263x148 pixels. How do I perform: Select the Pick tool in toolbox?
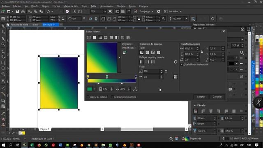(3, 26)
